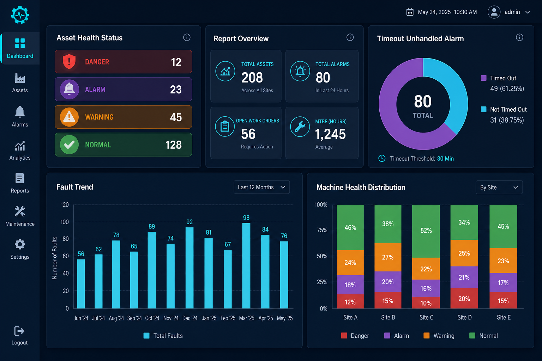Navigate to Analytics in sidebar

pos(20,151)
